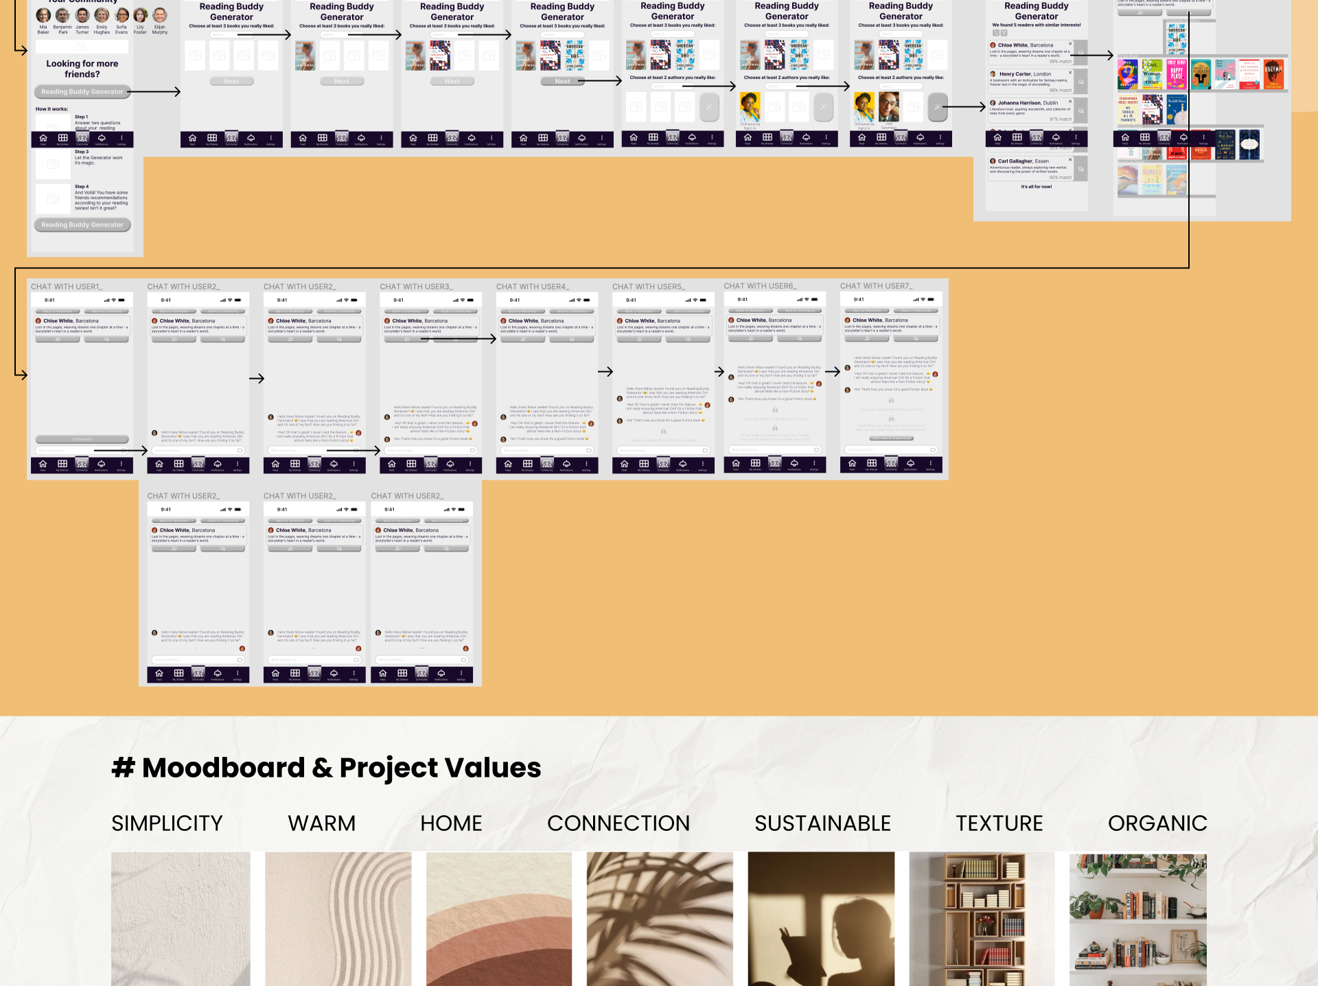
Task: Click the 'How it works:' label
Action: coord(51,109)
